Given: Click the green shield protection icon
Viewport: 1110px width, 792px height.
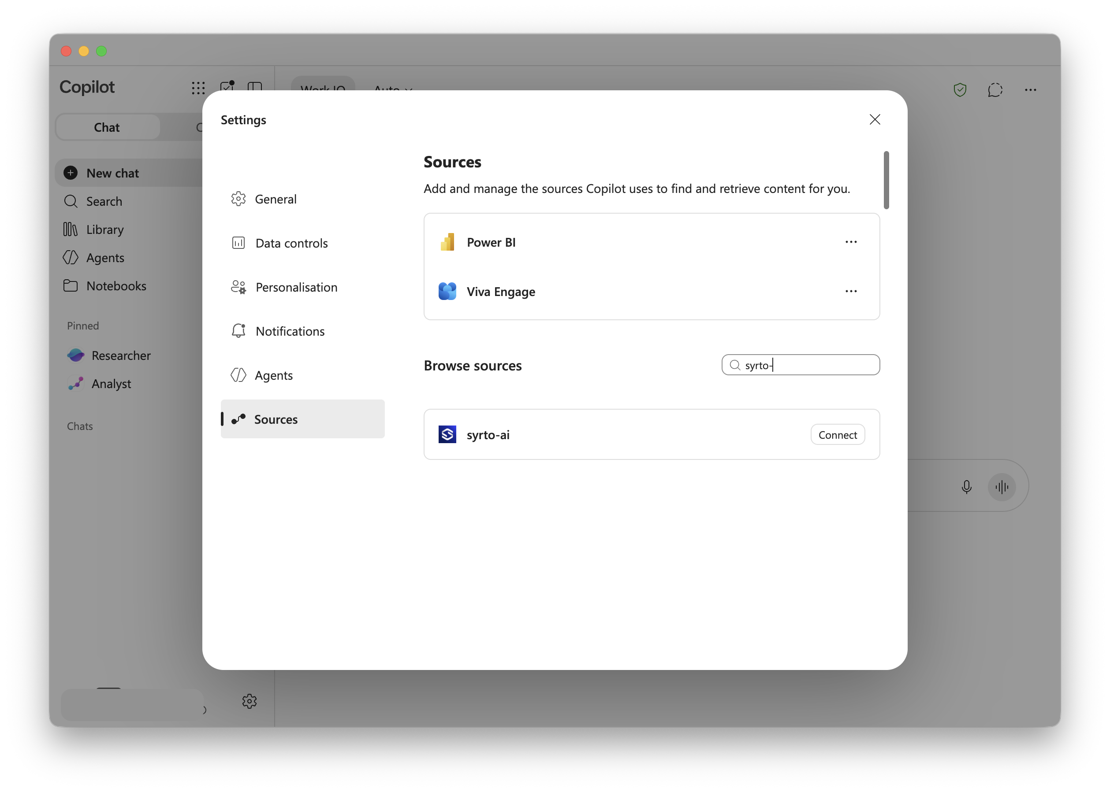Looking at the screenshot, I should (x=960, y=90).
